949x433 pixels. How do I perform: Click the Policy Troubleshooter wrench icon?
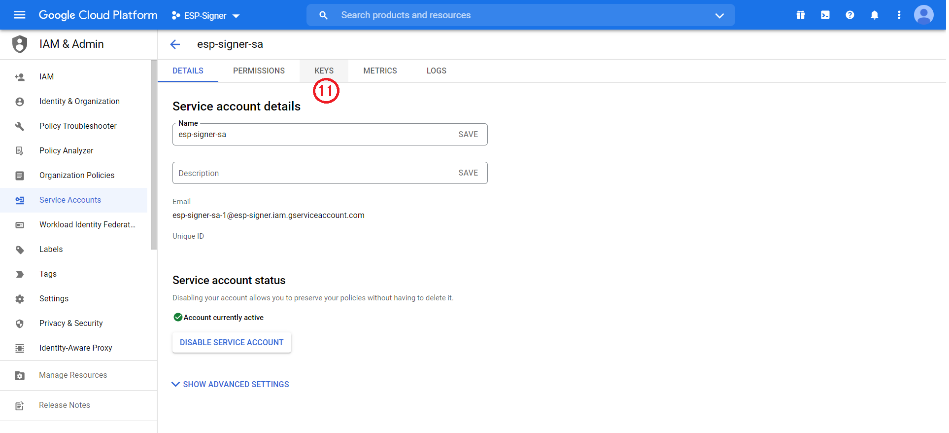click(20, 126)
